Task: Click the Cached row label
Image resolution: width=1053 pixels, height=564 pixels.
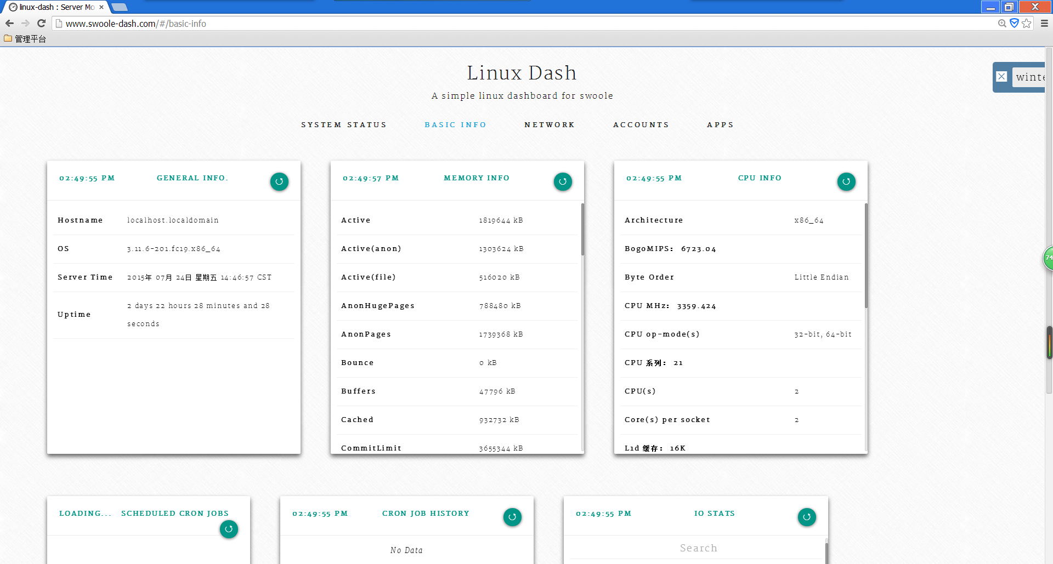Action: tap(357, 420)
